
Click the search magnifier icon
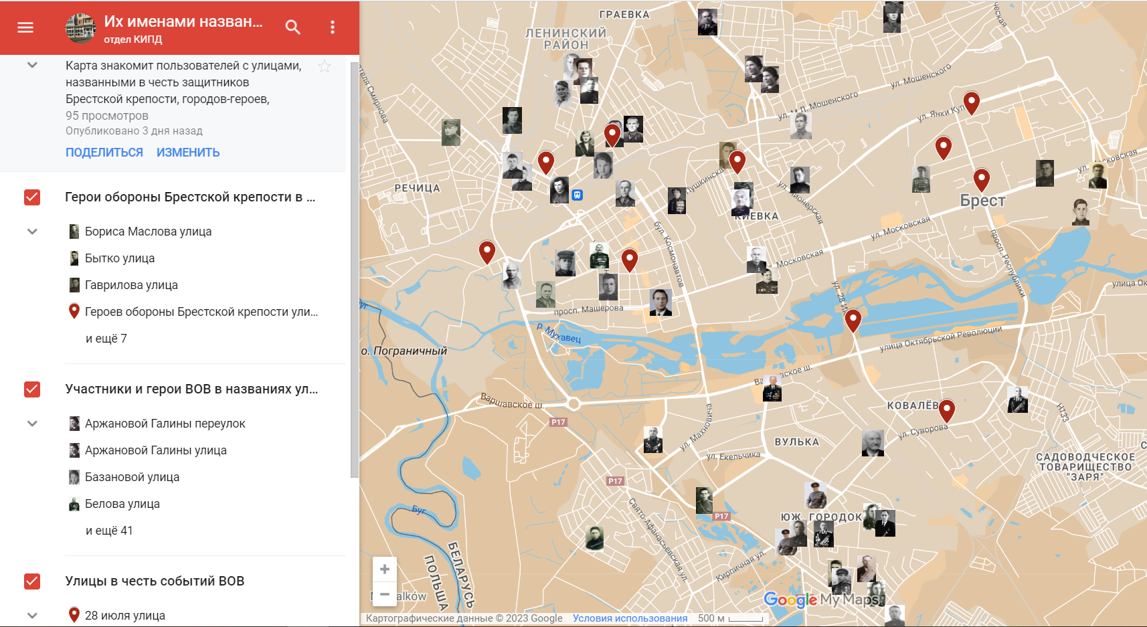pos(292,27)
